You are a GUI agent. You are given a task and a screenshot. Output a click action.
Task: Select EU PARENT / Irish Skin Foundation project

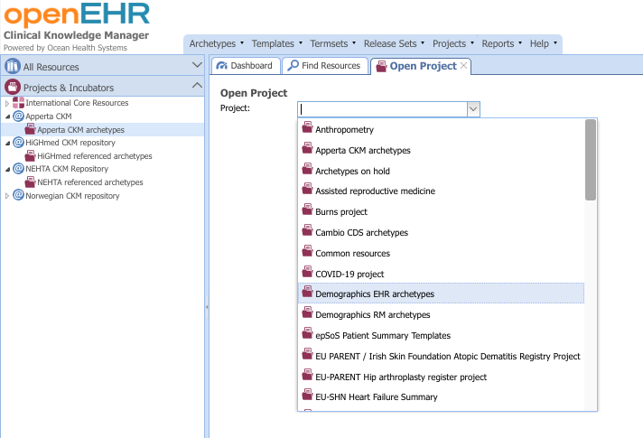tap(441, 356)
